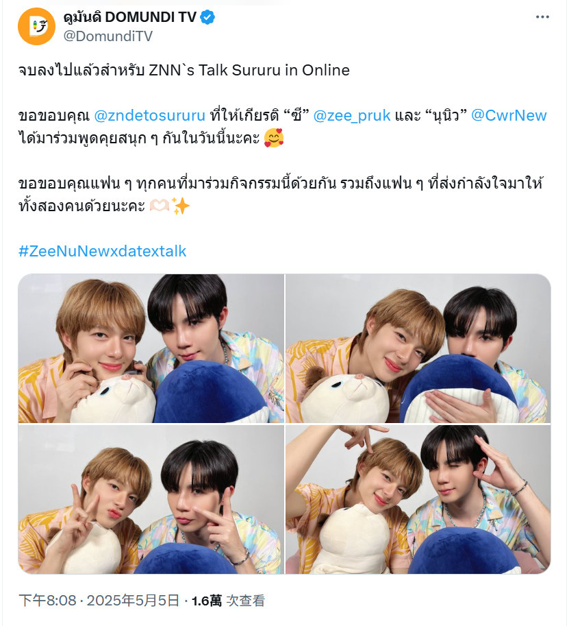The image size is (569, 626).
Task: Click the blue verified badge icon
Action: 207,17
